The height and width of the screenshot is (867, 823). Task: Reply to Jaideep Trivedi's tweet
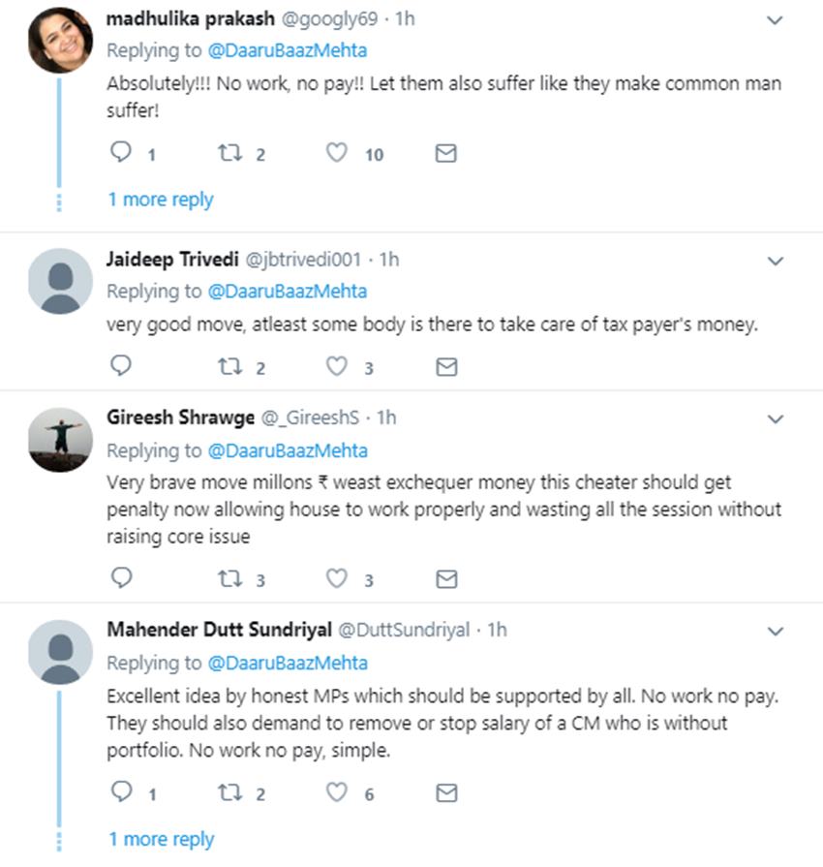121,366
